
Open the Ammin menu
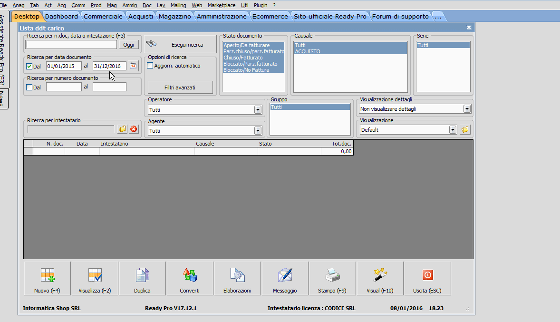coord(130,5)
